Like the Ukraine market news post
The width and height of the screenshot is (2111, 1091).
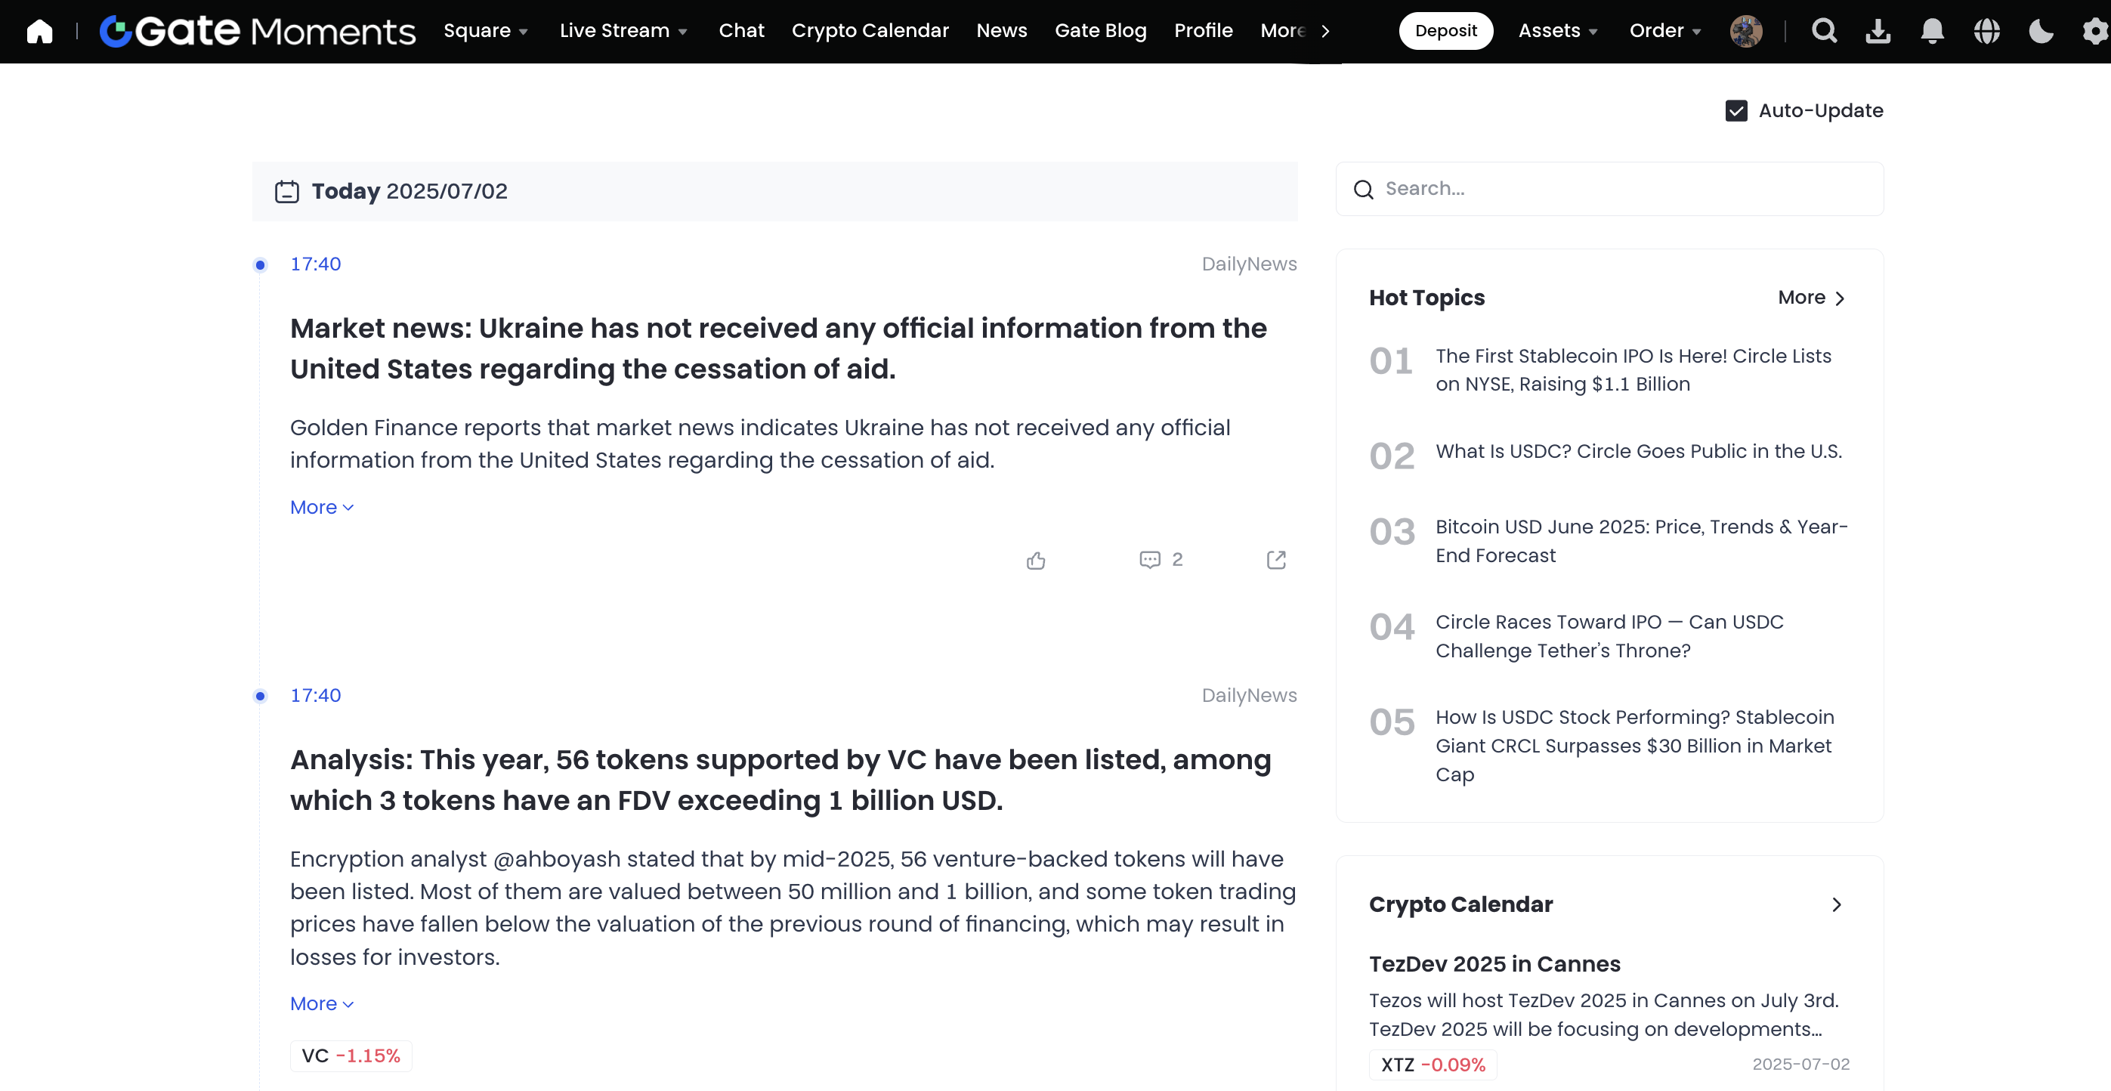coord(1036,560)
